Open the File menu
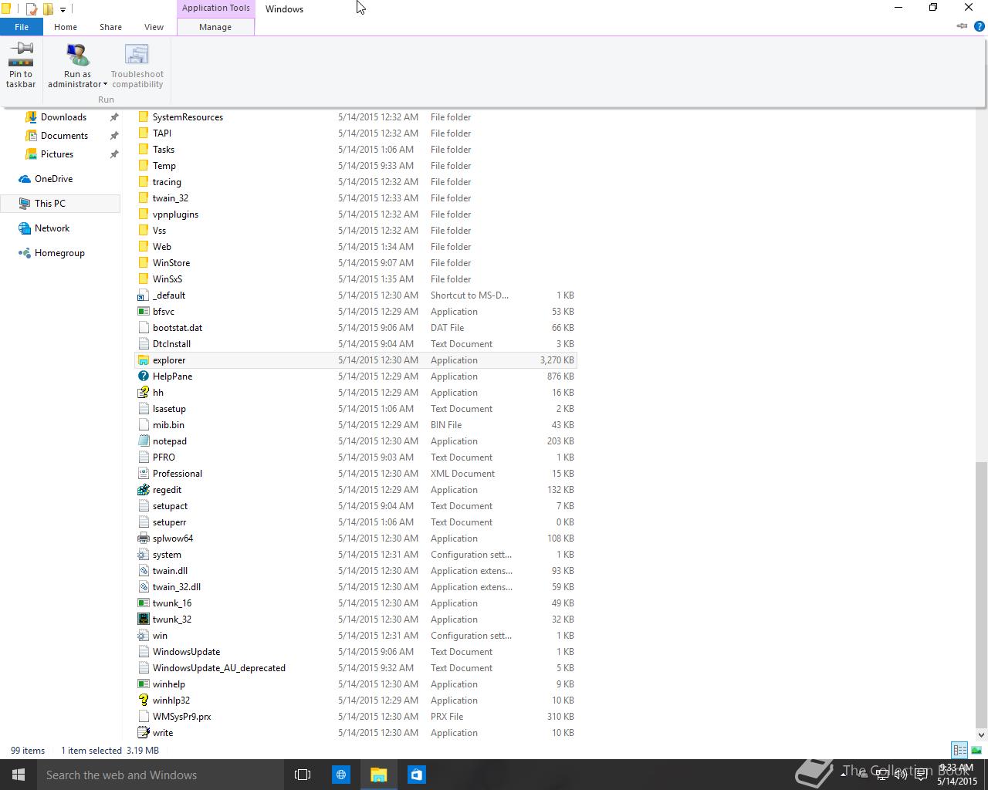The width and height of the screenshot is (988, 790). (22, 27)
